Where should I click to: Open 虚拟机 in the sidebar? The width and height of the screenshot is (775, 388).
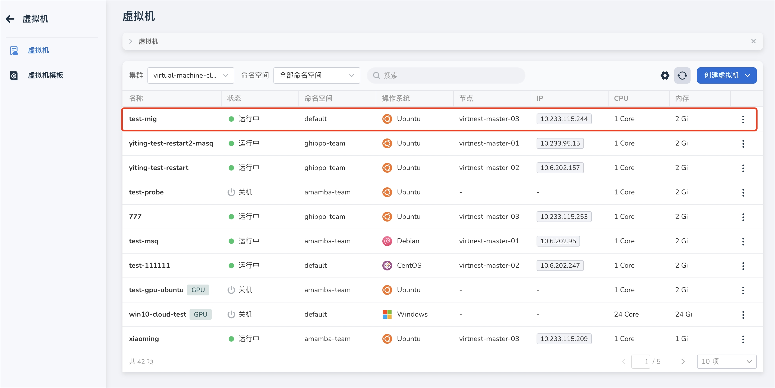38,50
